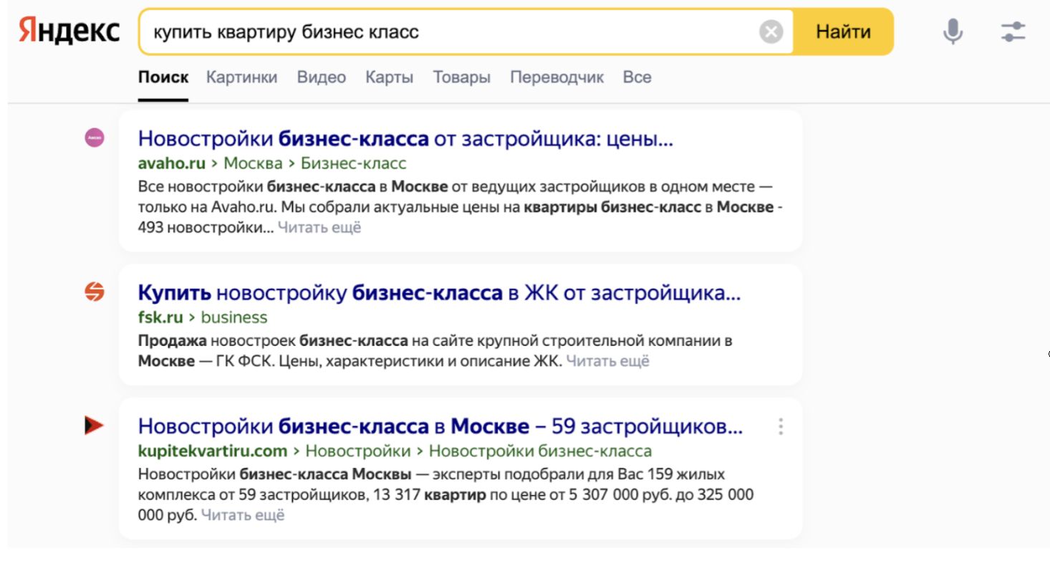1050x566 pixels.
Task: Clear the search query with the X icon
Action: [771, 32]
